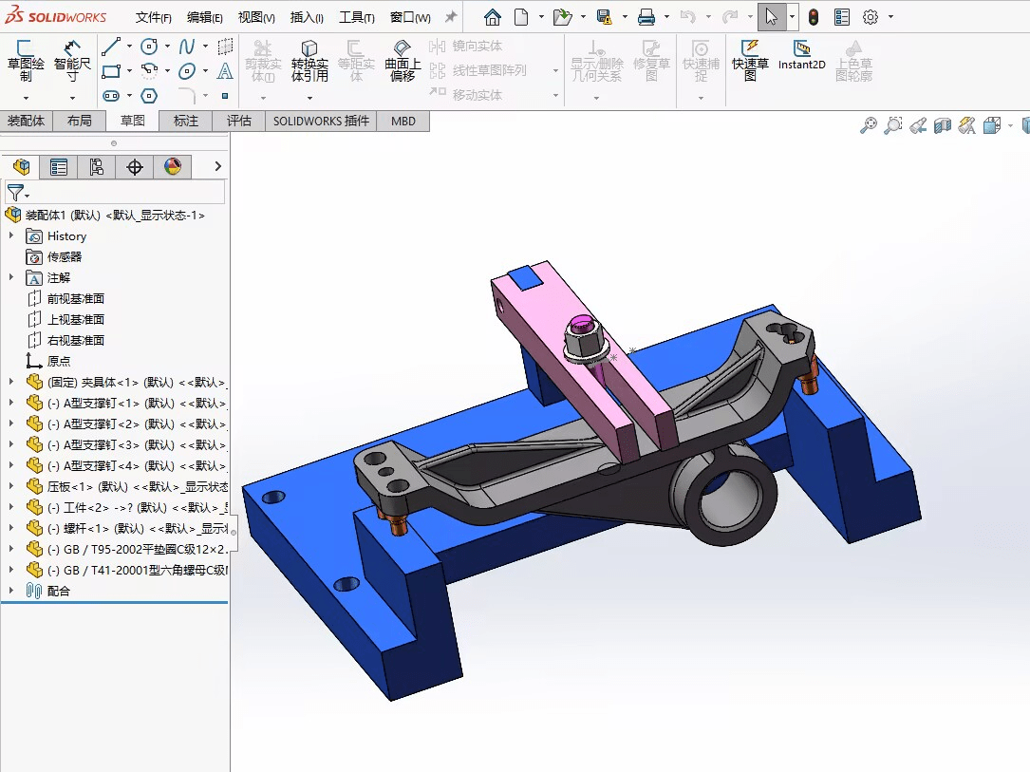The width and height of the screenshot is (1030, 772).
Task: Expand the History tree node
Action: (11, 235)
